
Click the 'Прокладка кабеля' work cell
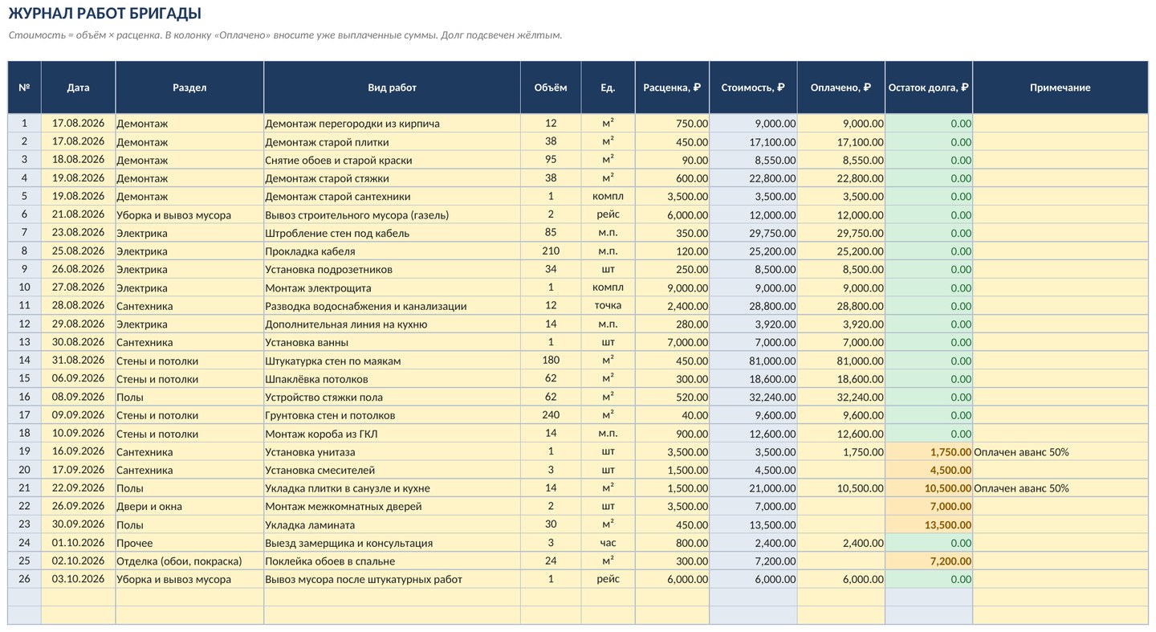pyautogui.click(x=392, y=251)
